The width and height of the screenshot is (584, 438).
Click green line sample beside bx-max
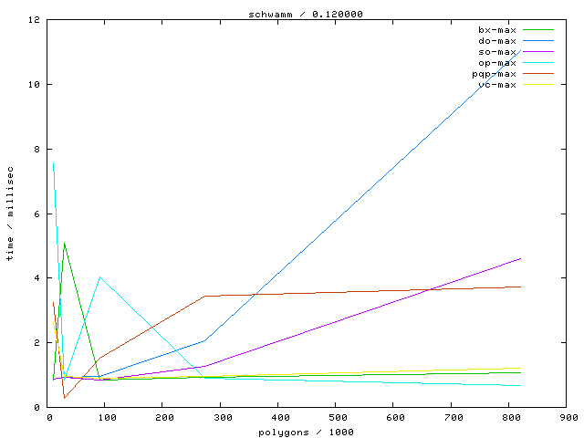coord(538,30)
